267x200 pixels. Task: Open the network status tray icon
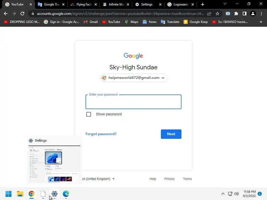[x=230, y=194]
